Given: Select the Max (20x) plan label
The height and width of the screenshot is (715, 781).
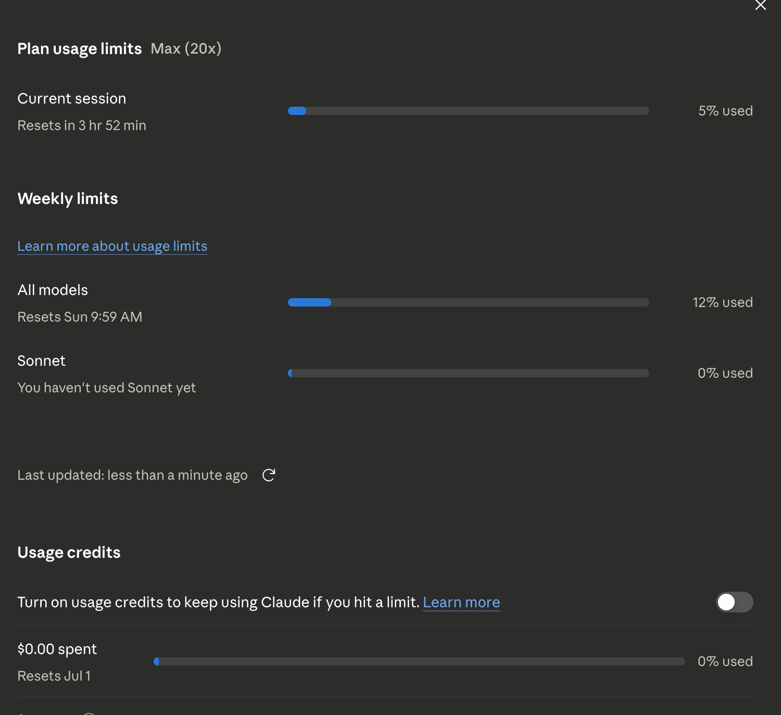Looking at the screenshot, I should pos(186,48).
